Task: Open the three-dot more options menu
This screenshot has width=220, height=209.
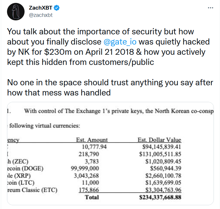Action: pos(210,8)
